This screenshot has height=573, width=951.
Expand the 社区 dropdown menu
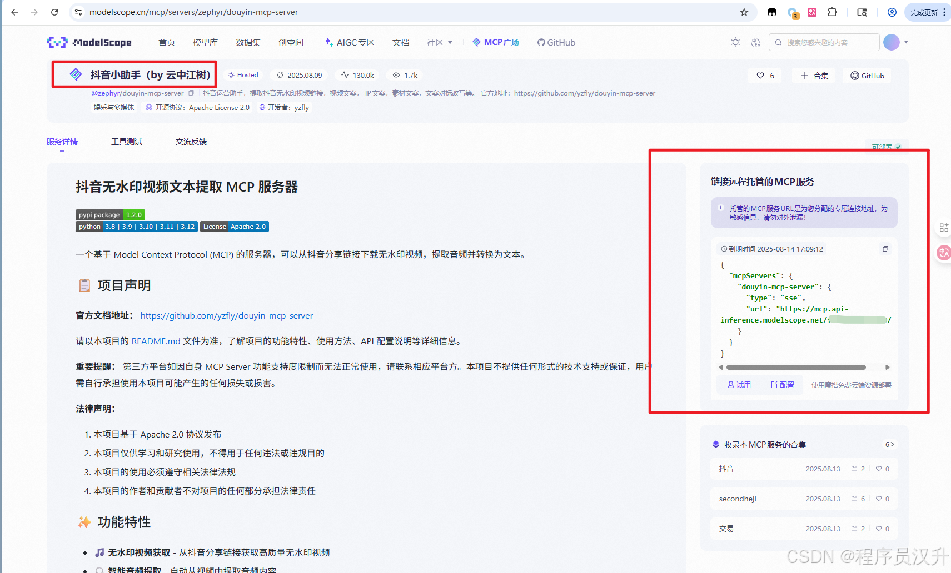(440, 42)
